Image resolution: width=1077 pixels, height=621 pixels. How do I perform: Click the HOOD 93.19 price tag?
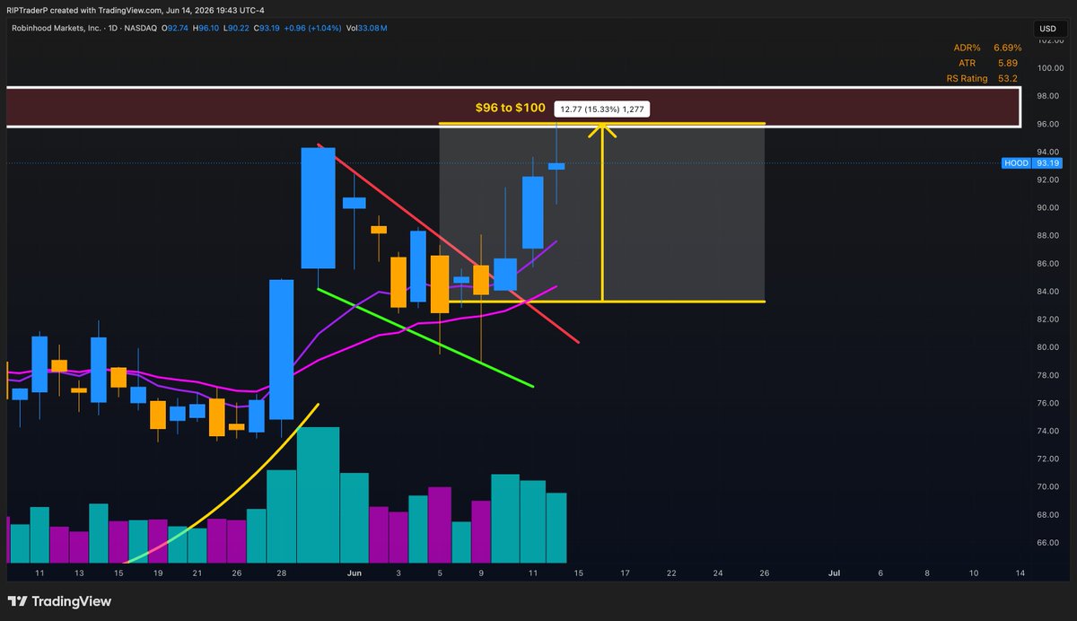(1032, 163)
